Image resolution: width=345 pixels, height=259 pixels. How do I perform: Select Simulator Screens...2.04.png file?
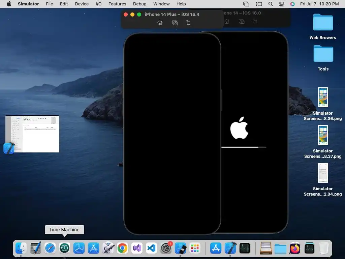tap(323, 179)
